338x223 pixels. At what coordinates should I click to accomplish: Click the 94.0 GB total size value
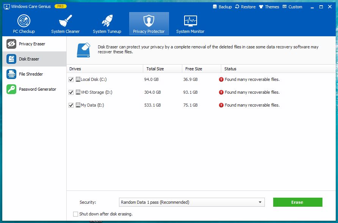pyautogui.click(x=151, y=80)
